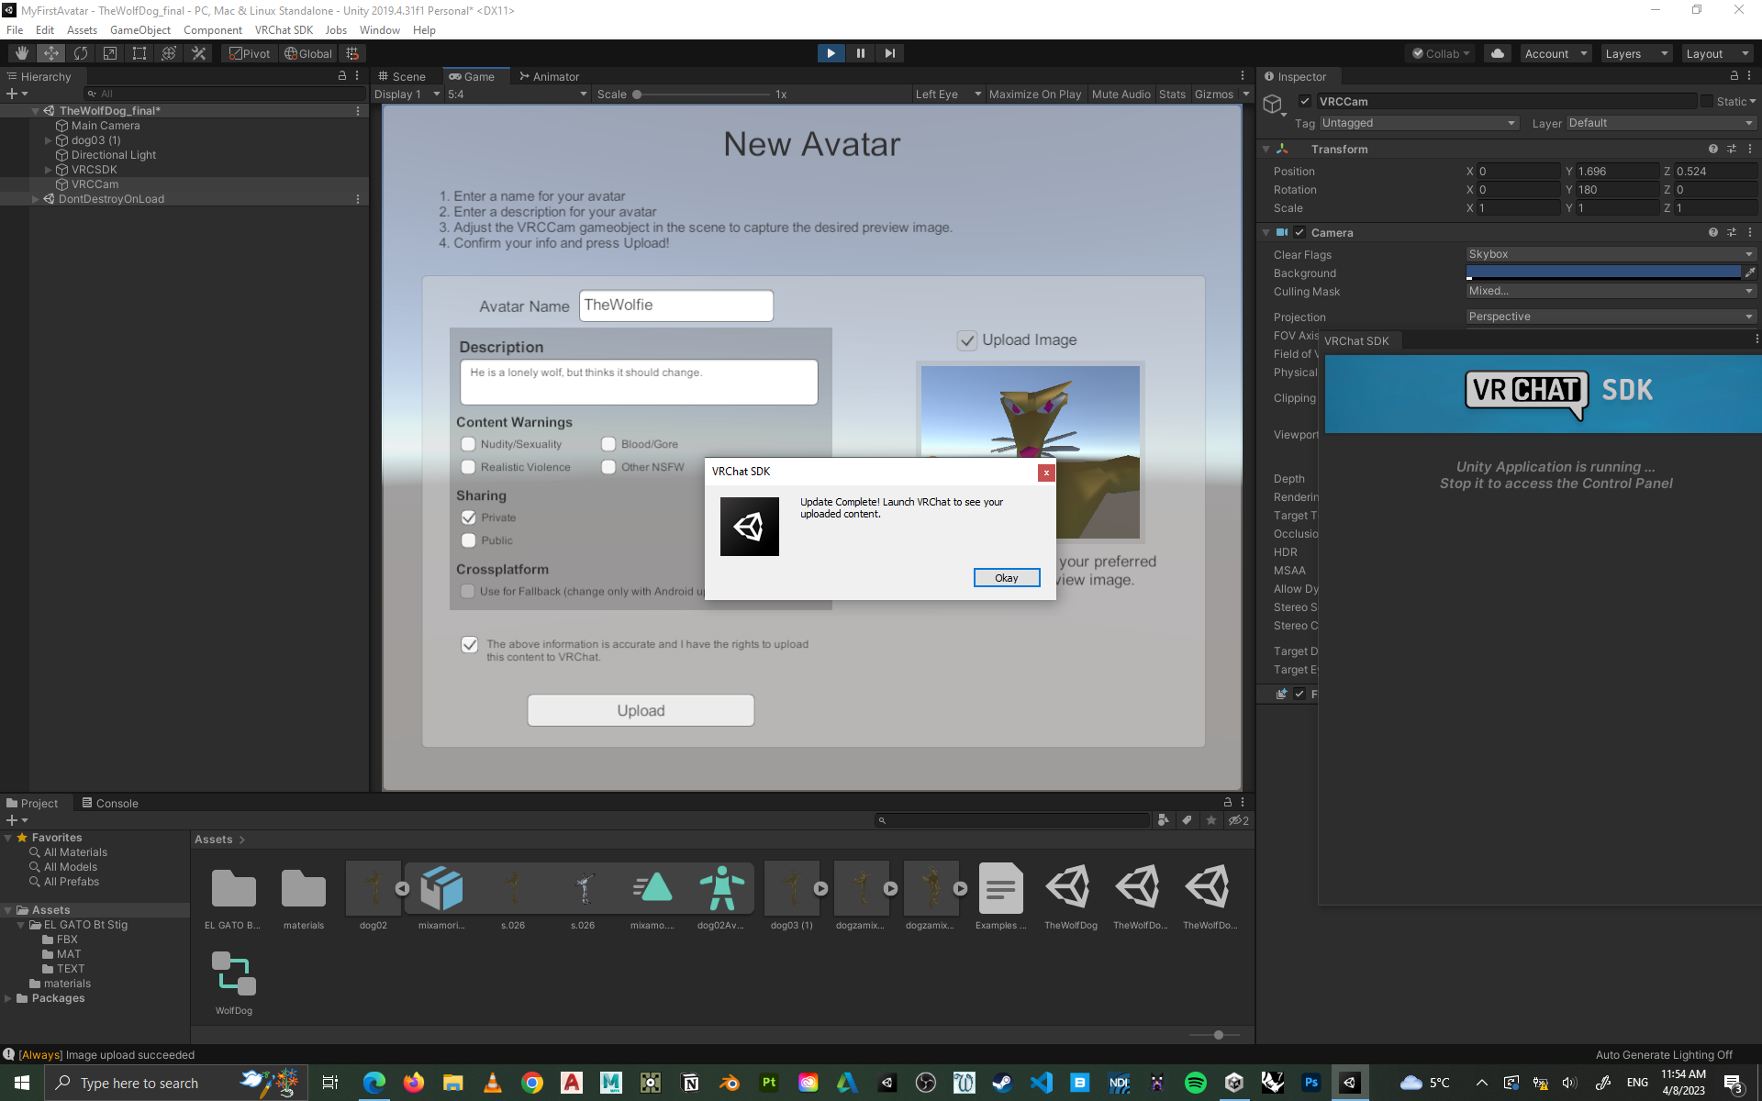Image resolution: width=1762 pixels, height=1101 pixels.
Task: Open the custom editor tools icon
Action: [x=198, y=53]
